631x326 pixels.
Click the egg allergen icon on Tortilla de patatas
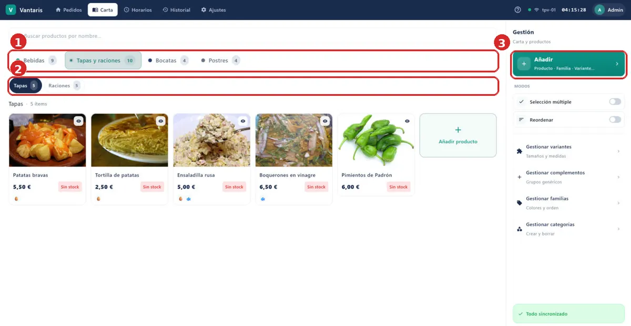click(98, 199)
